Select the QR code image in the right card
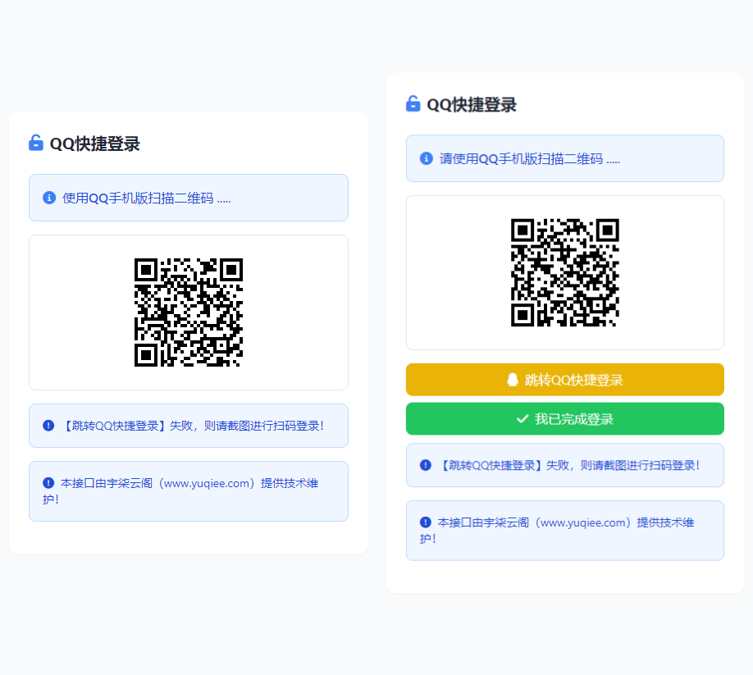 (x=564, y=272)
